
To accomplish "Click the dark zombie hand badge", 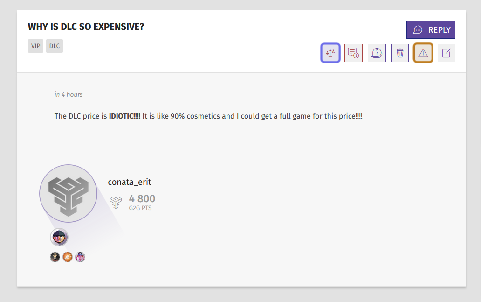I will tap(55, 257).
